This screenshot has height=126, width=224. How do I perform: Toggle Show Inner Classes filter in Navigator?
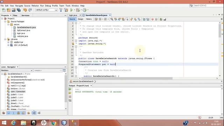point(23,113)
